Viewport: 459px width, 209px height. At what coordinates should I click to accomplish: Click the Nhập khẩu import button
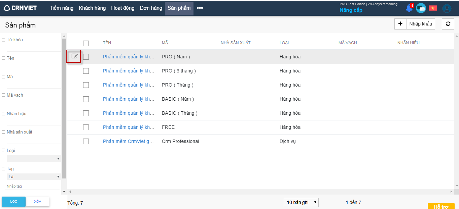[x=420, y=24]
